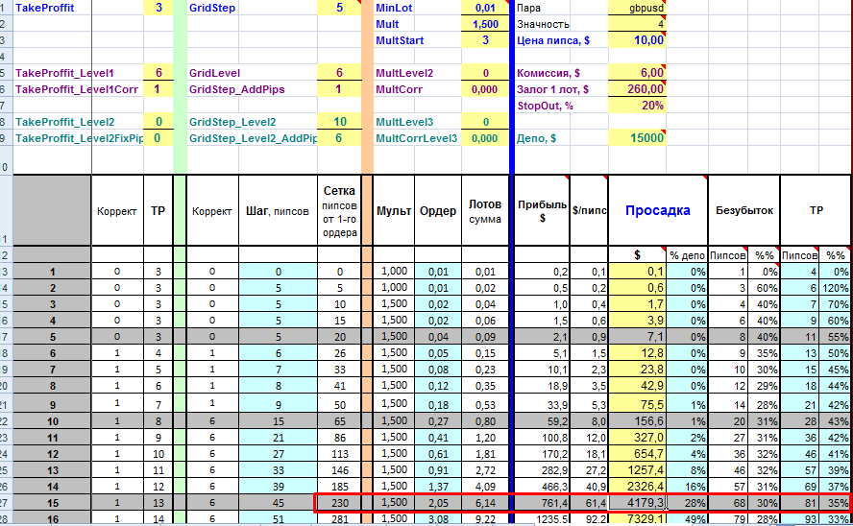Select the Цена пипса value 10,00
The height and width of the screenshot is (526, 853).
coord(637,40)
